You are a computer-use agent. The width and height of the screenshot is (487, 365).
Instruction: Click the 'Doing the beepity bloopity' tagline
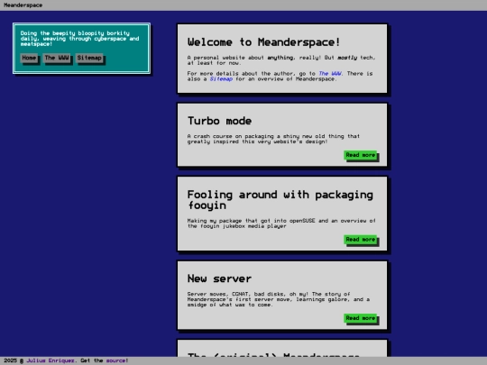point(80,39)
